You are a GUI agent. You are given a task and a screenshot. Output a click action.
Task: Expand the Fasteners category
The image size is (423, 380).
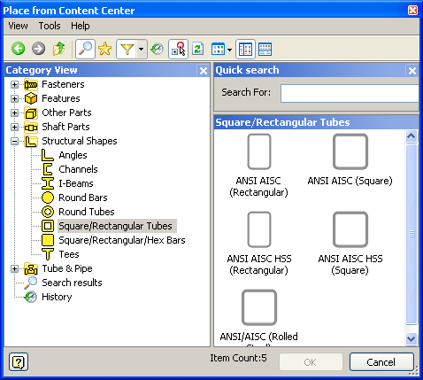[x=14, y=84]
